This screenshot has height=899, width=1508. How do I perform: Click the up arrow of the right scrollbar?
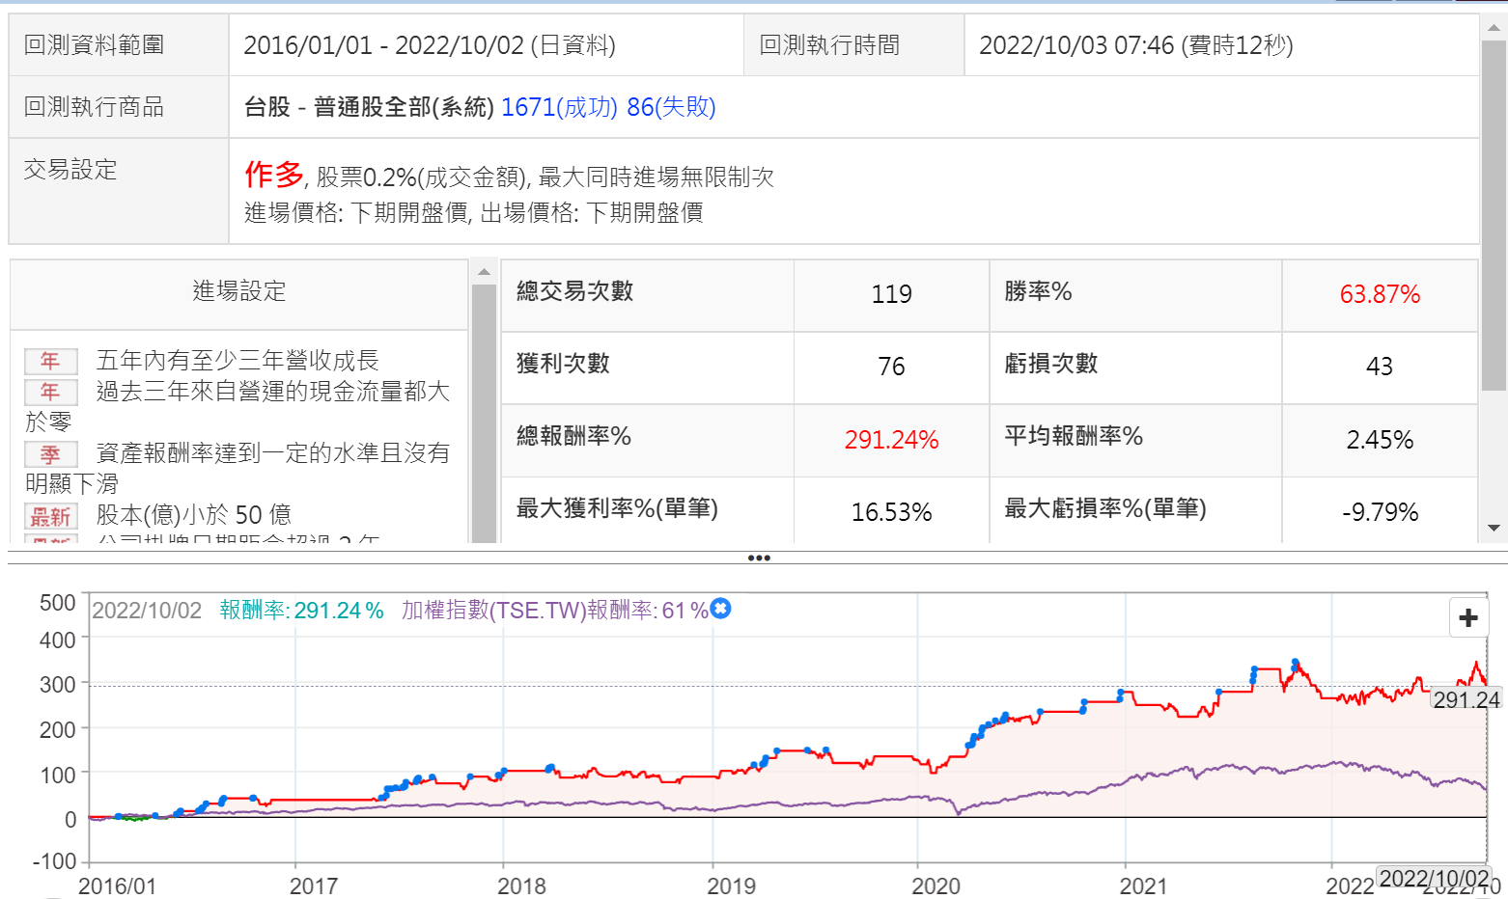tap(1494, 28)
